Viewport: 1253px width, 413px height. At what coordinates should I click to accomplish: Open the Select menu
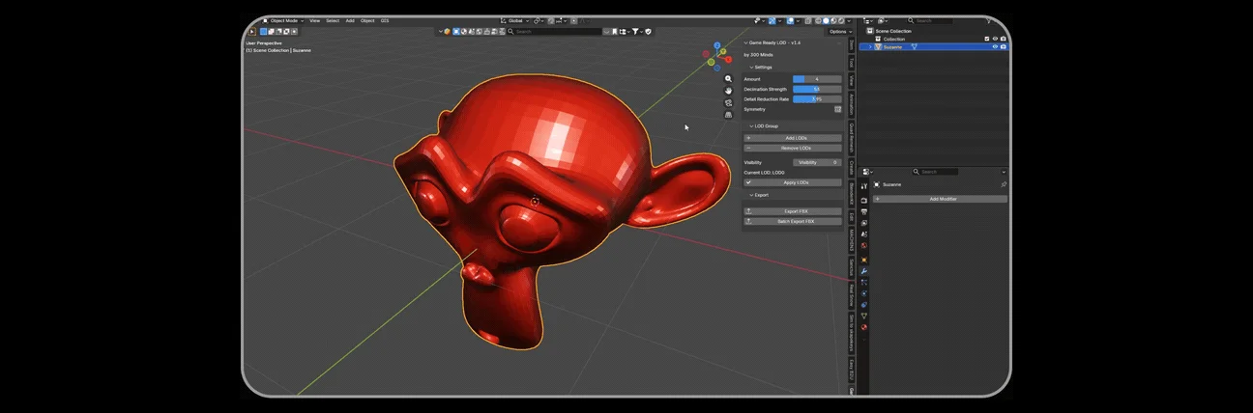pyautogui.click(x=333, y=20)
